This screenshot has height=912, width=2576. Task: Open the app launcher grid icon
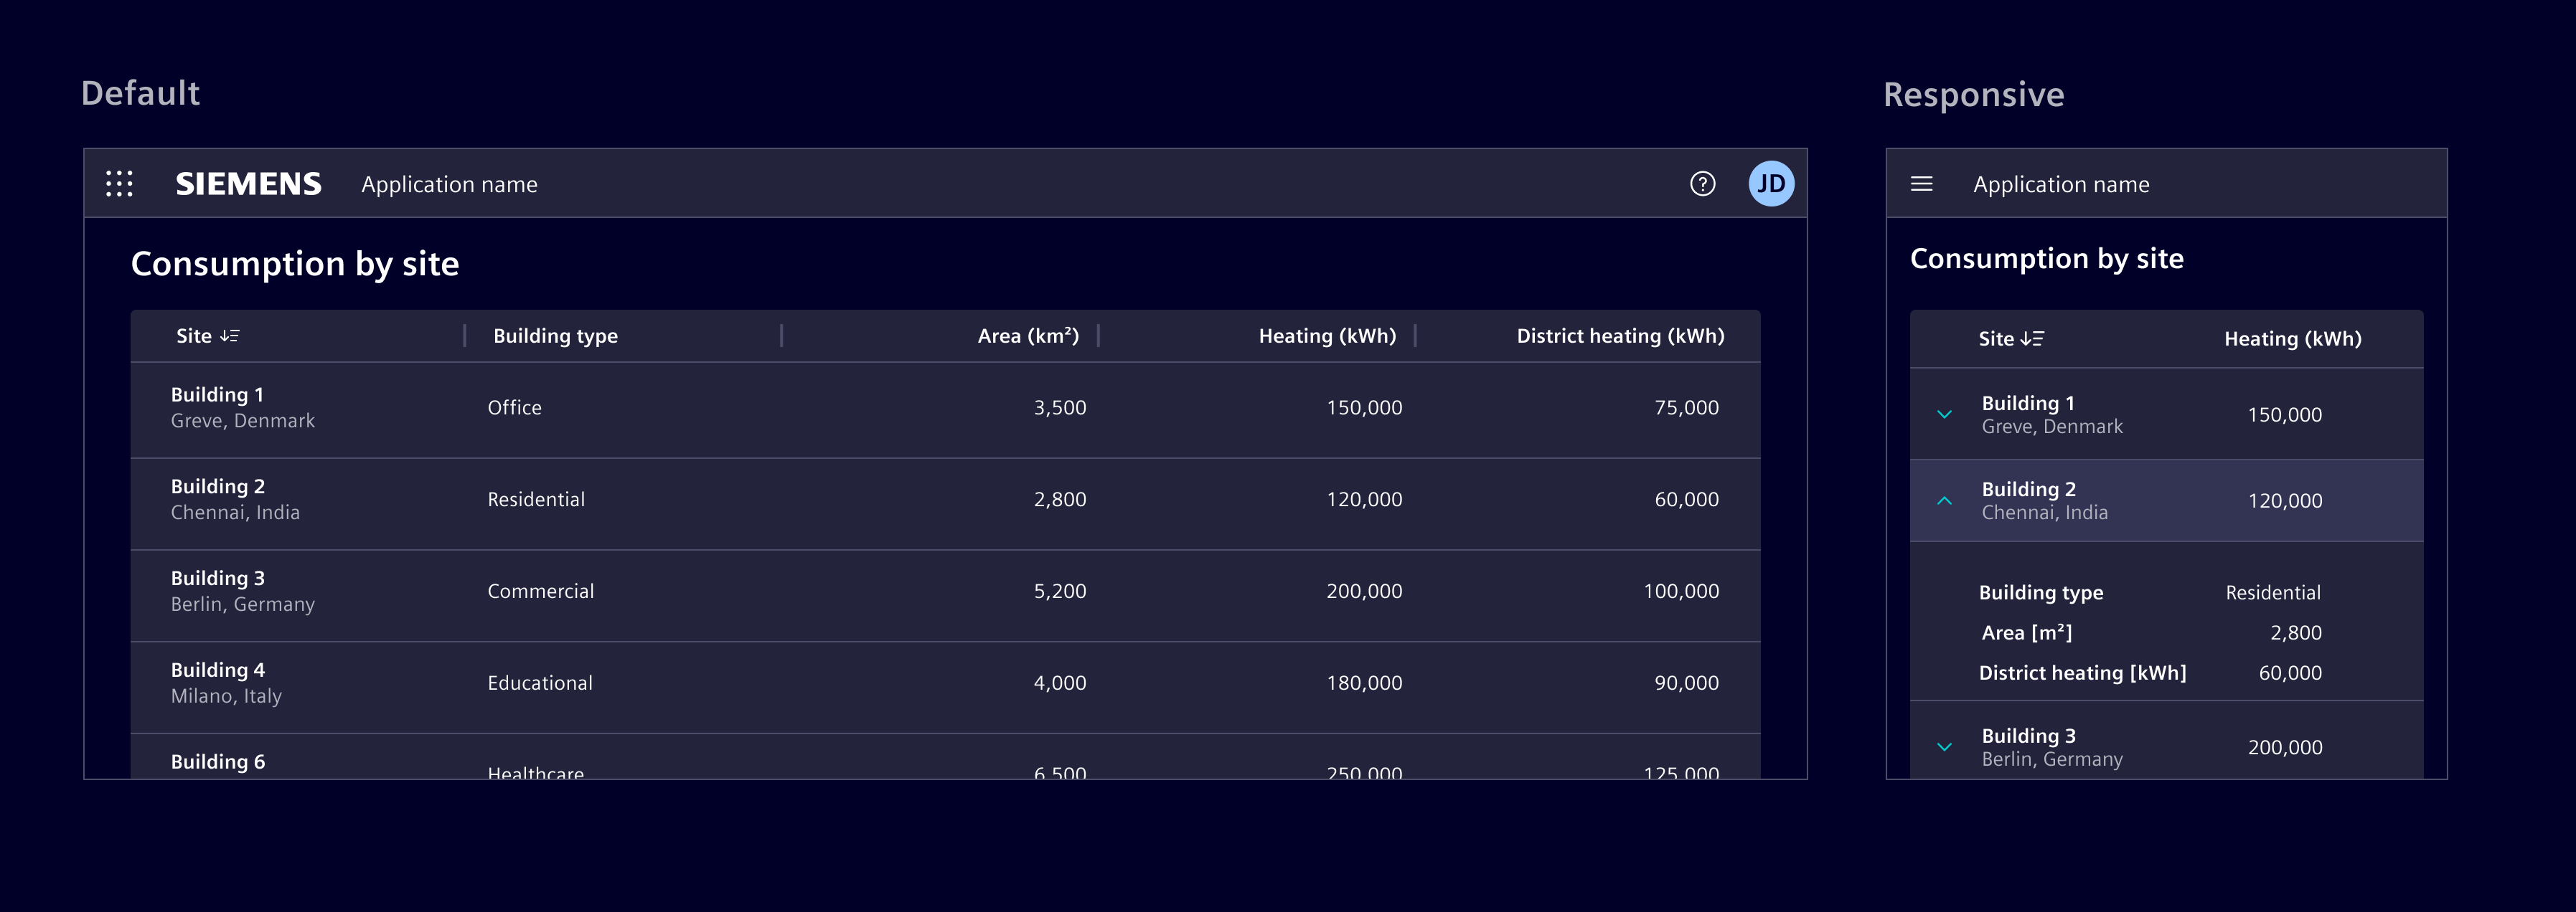pos(119,184)
